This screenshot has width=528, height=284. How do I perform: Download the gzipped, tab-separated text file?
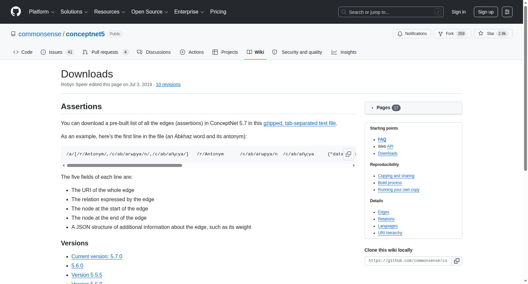pyautogui.click(x=299, y=123)
